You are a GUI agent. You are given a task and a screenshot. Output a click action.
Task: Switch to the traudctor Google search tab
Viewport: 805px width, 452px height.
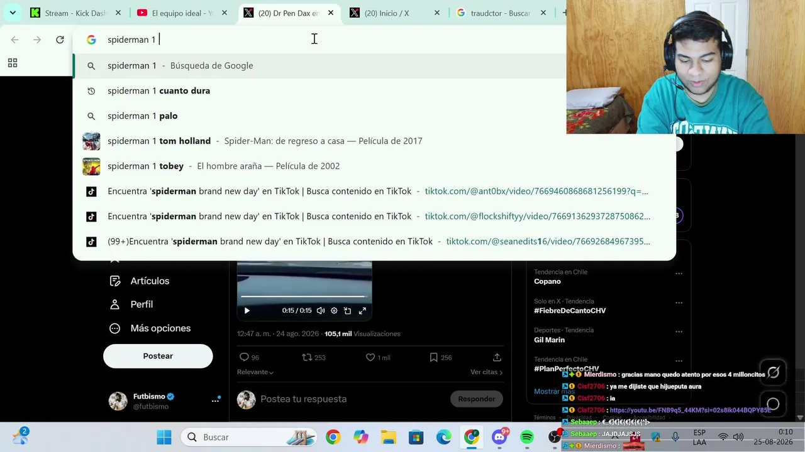click(502, 13)
